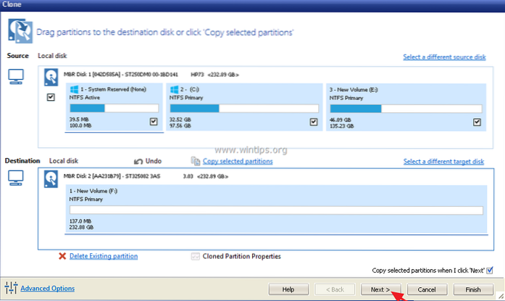This screenshot has height=301, width=505.
Task: Uncheck the C: partition checkbox
Action: pyautogui.click(x=314, y=122)
